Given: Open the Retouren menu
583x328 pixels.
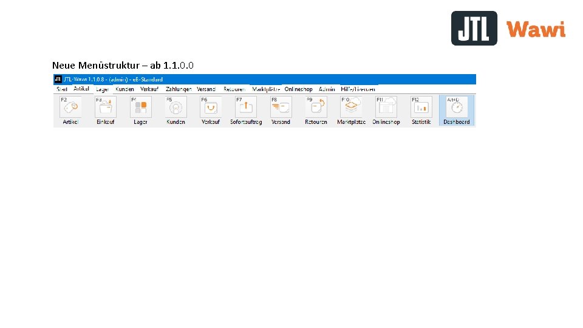Looking at the screenshot, I should [234, 89].
